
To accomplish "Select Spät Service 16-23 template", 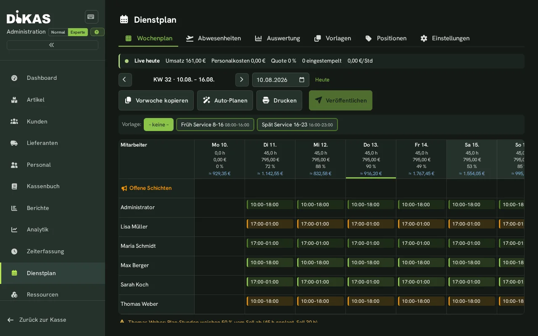I will pyautogui.click(x=297, y=125).
